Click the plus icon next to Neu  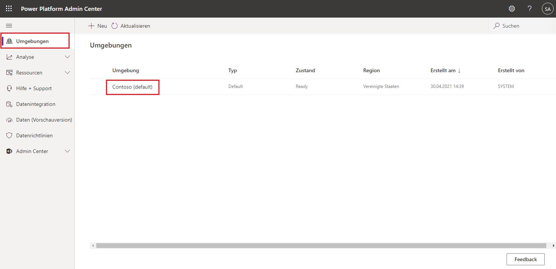click(x=91, y=26)
